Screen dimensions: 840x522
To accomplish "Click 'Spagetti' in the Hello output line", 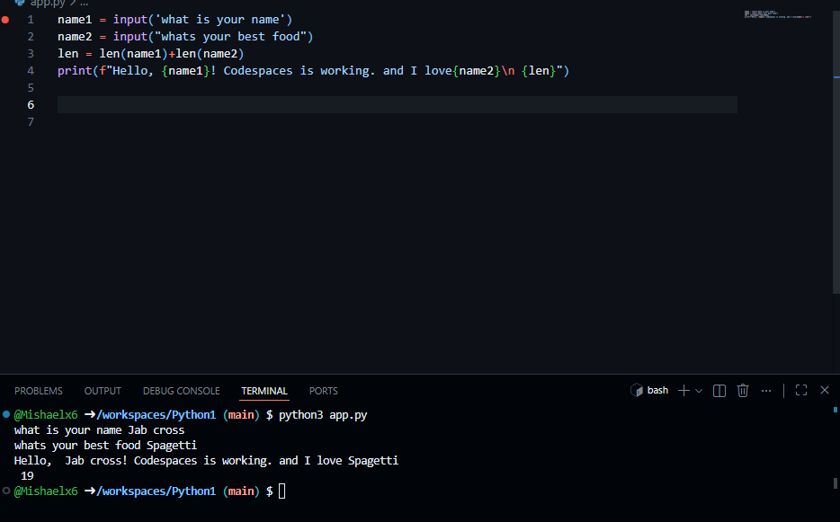I will pos(373,461).
